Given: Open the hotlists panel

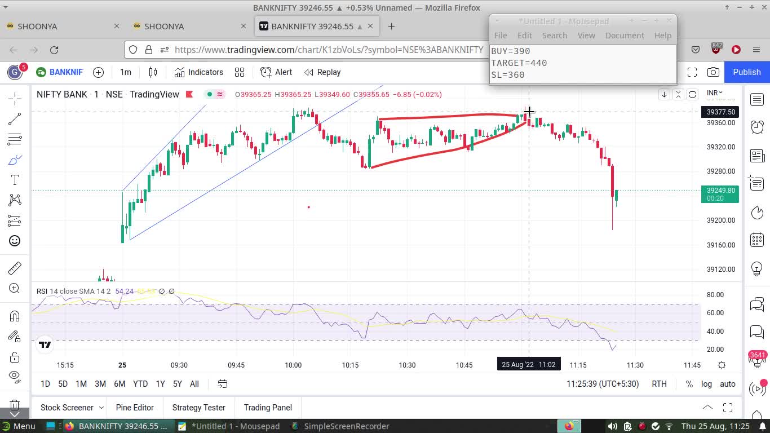Looking at the screenshot, I should 757,213.
